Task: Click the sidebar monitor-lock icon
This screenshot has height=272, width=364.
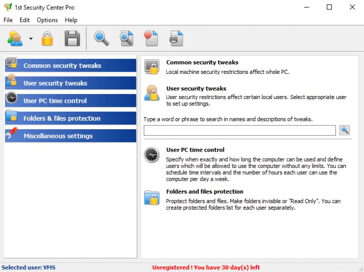Action: pos(11,62)
